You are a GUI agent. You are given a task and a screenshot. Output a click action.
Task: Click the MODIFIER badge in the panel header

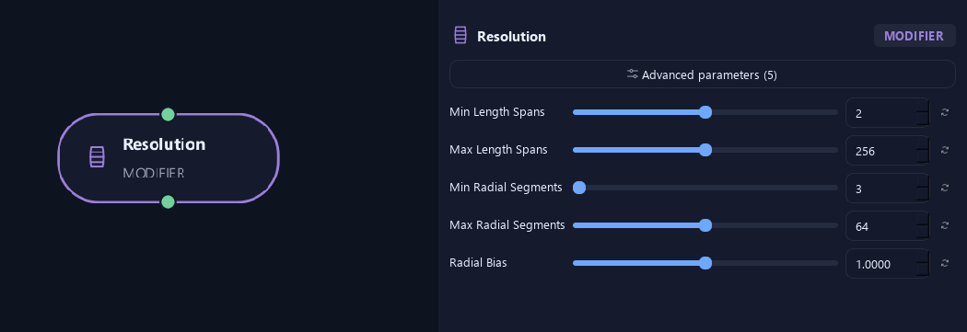[914, 36]
